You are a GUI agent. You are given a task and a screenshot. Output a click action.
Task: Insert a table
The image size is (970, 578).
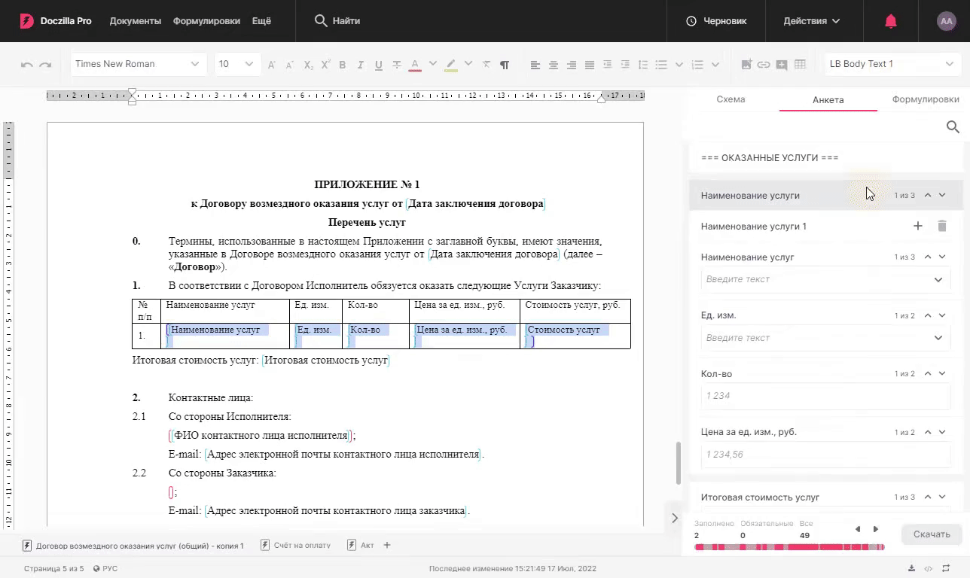800,65
